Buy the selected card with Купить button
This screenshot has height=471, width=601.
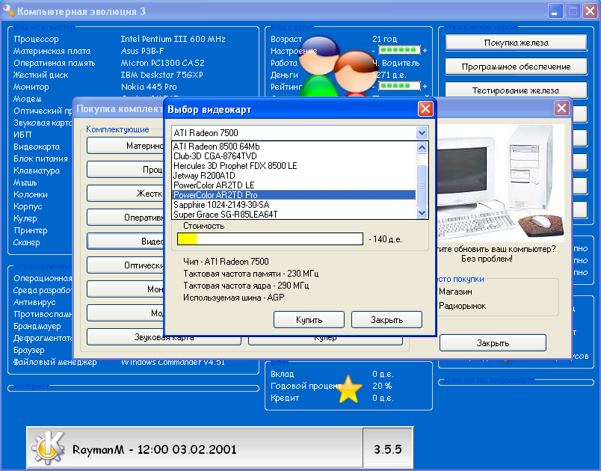pyautogui.click(x=309, y=320)
